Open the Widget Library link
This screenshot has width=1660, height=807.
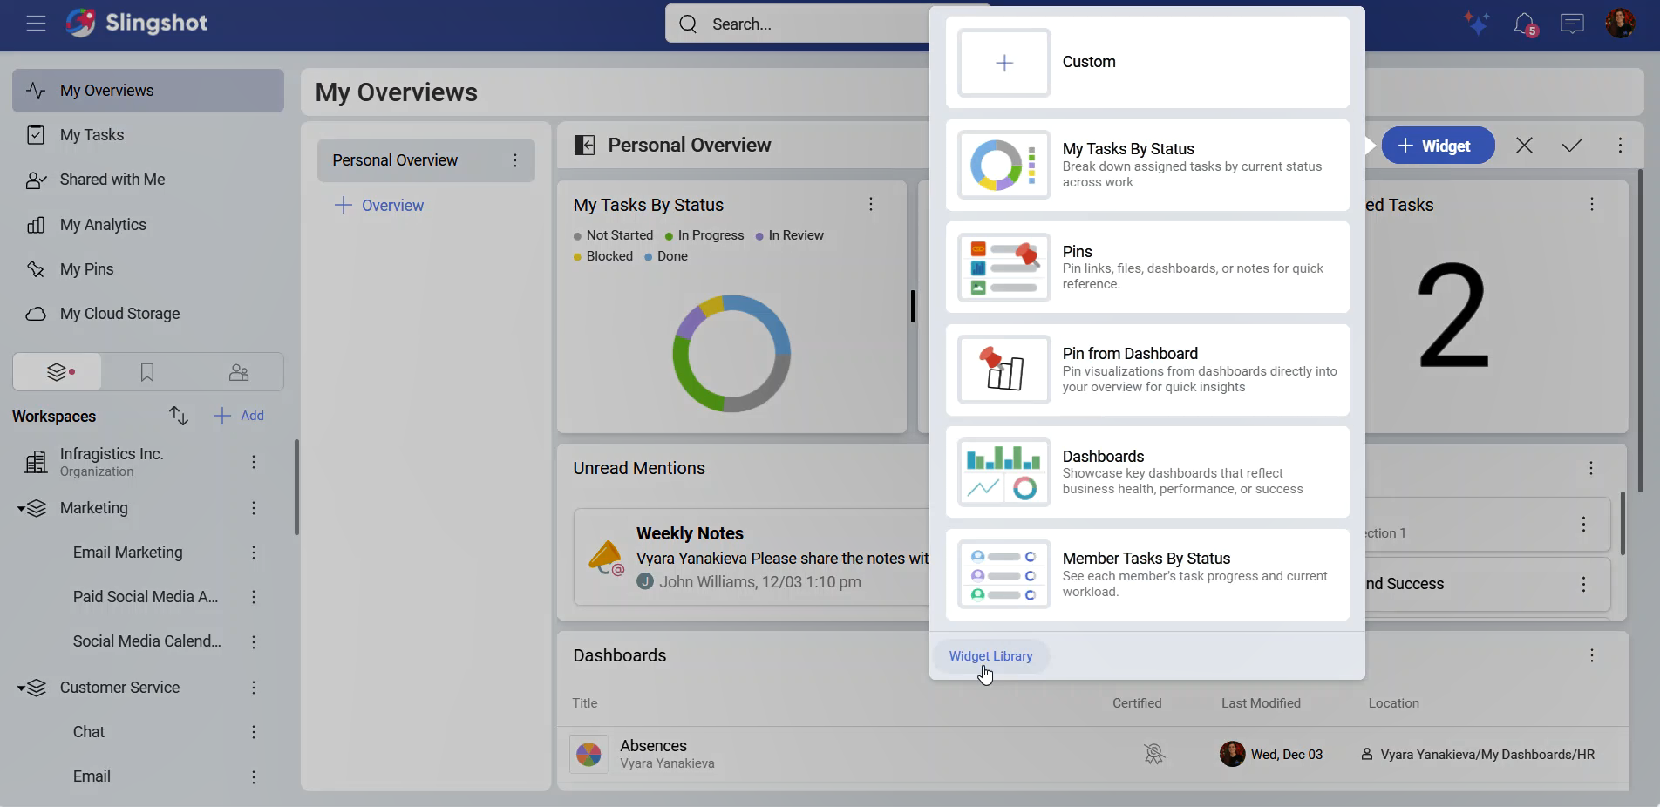click(990, 656)
